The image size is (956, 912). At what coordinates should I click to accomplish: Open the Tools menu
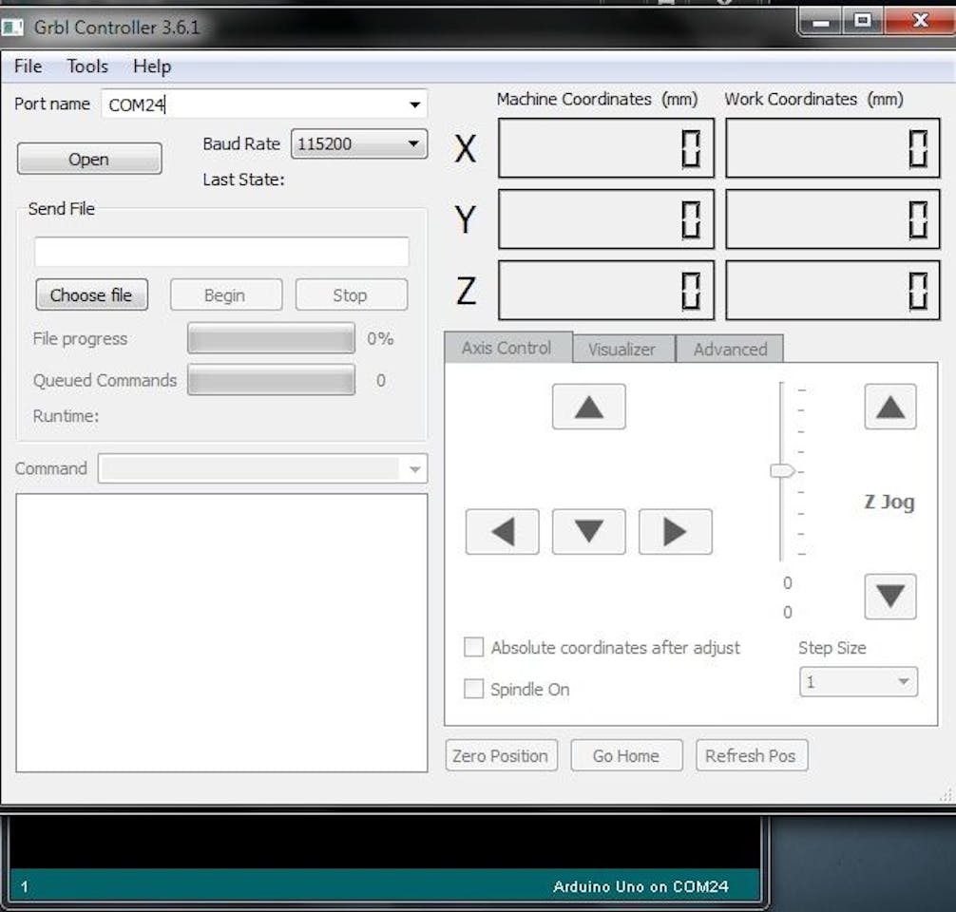(87, 66)
